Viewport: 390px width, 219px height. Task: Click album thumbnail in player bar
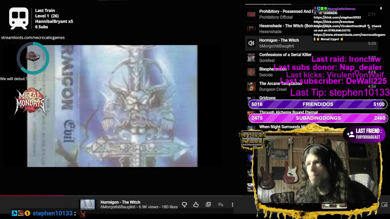tap(87, 205)
